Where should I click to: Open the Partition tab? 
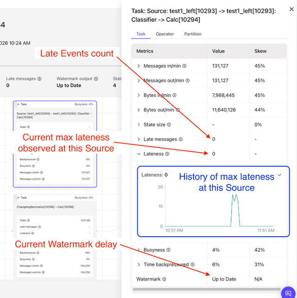click(193, 34)
